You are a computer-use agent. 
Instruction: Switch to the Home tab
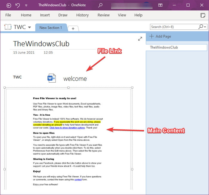click(26, 15)
